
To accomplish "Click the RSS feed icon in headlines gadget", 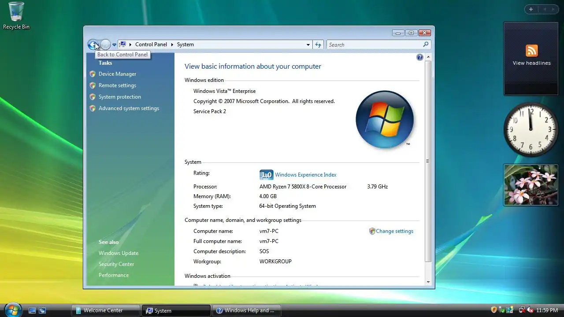I will point(531,51).
